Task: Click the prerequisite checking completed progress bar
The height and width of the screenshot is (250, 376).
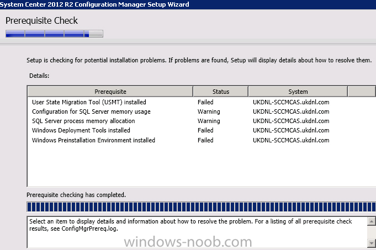Action: pos(202,207)
